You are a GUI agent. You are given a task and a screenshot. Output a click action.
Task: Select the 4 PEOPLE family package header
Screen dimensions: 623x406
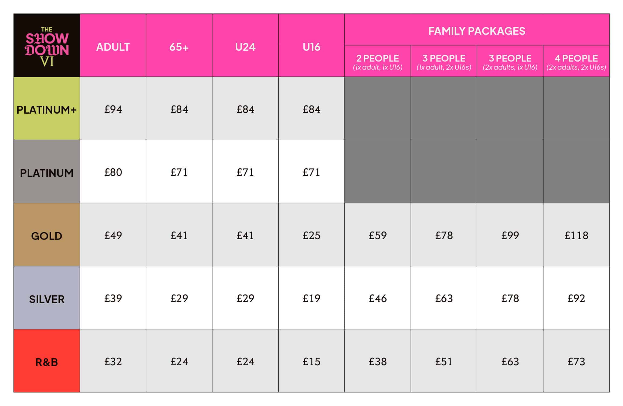pos(576,62)
